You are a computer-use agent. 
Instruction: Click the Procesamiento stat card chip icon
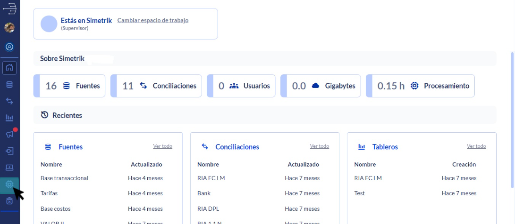[x=414, y=86]
